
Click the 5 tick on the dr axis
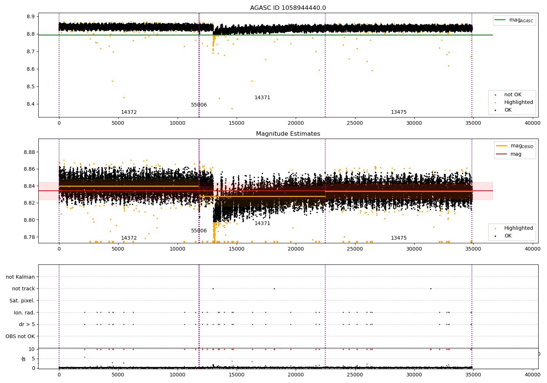tap(34, 359)
